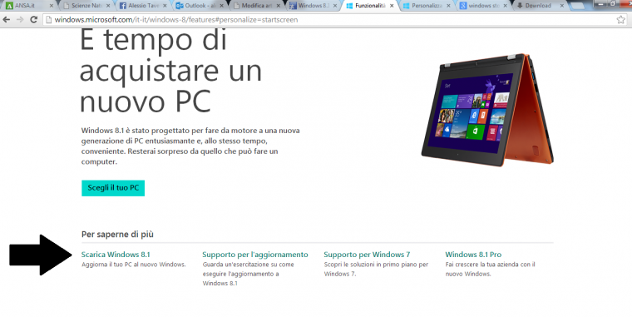This screenshot has width=632, height=317.
Task: Open the Scarica Windows 8.1 link
Action: tap(116, 255)
